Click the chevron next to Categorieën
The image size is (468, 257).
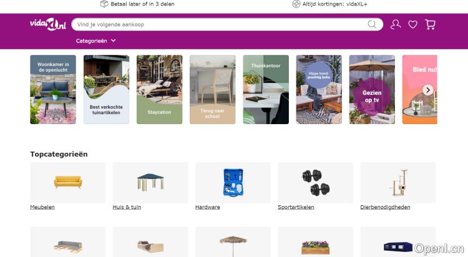tap(114, 41)
